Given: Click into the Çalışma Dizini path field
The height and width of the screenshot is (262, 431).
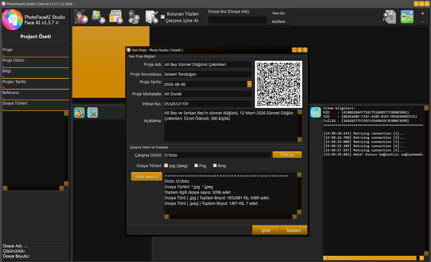Looking at the screenshot, I should pos(217,155).
